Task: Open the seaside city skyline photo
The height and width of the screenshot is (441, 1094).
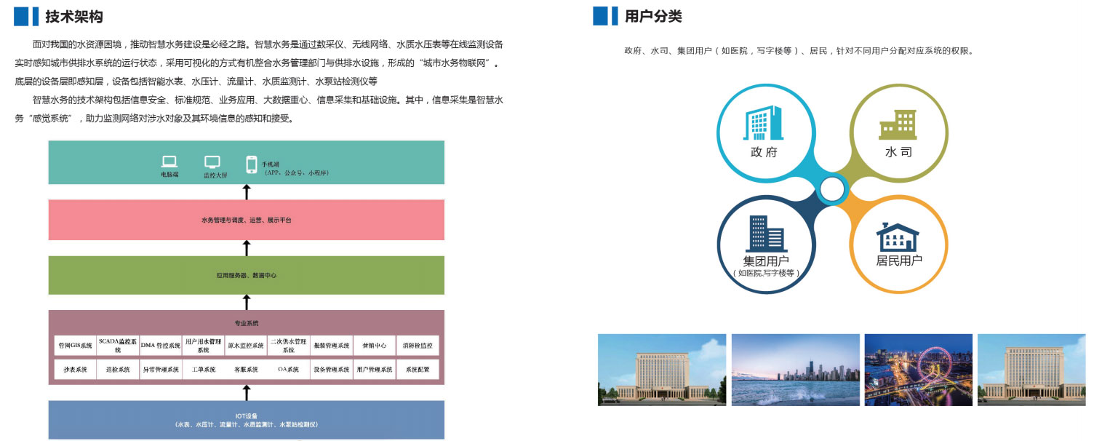Action: [x=795, y=370]
